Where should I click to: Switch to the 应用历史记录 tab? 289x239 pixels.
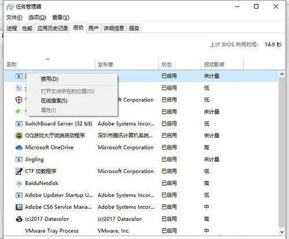[x=53, y=28]
